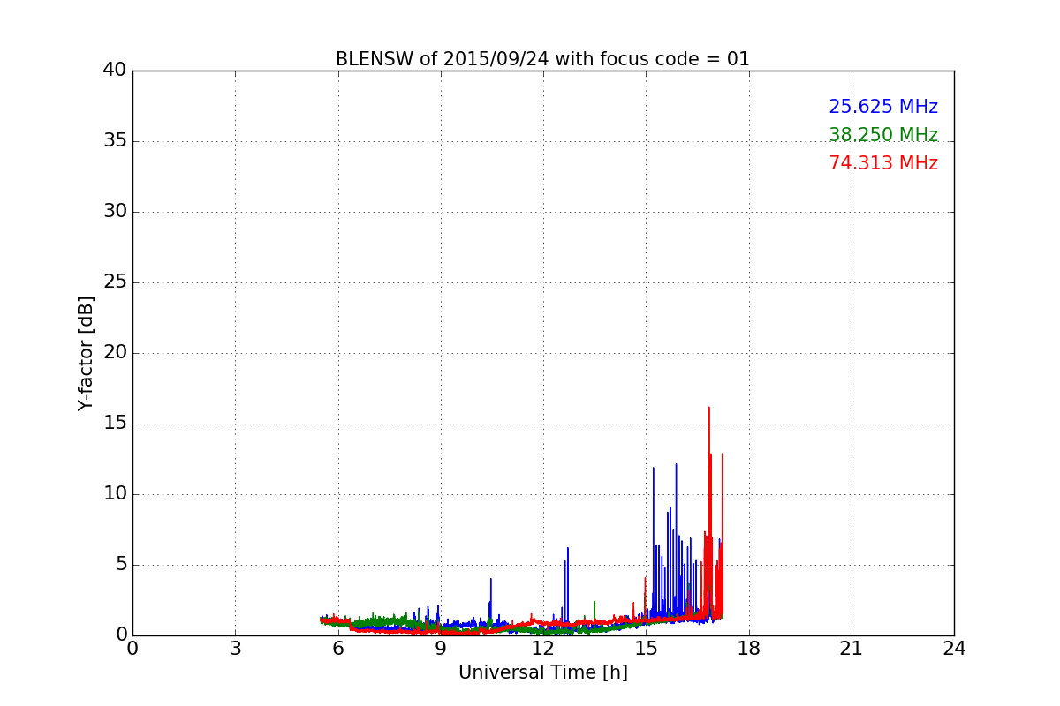Click the blue spike peak near 12.7 h
The image size is (1060, 706).
click(x=568, y=548)
